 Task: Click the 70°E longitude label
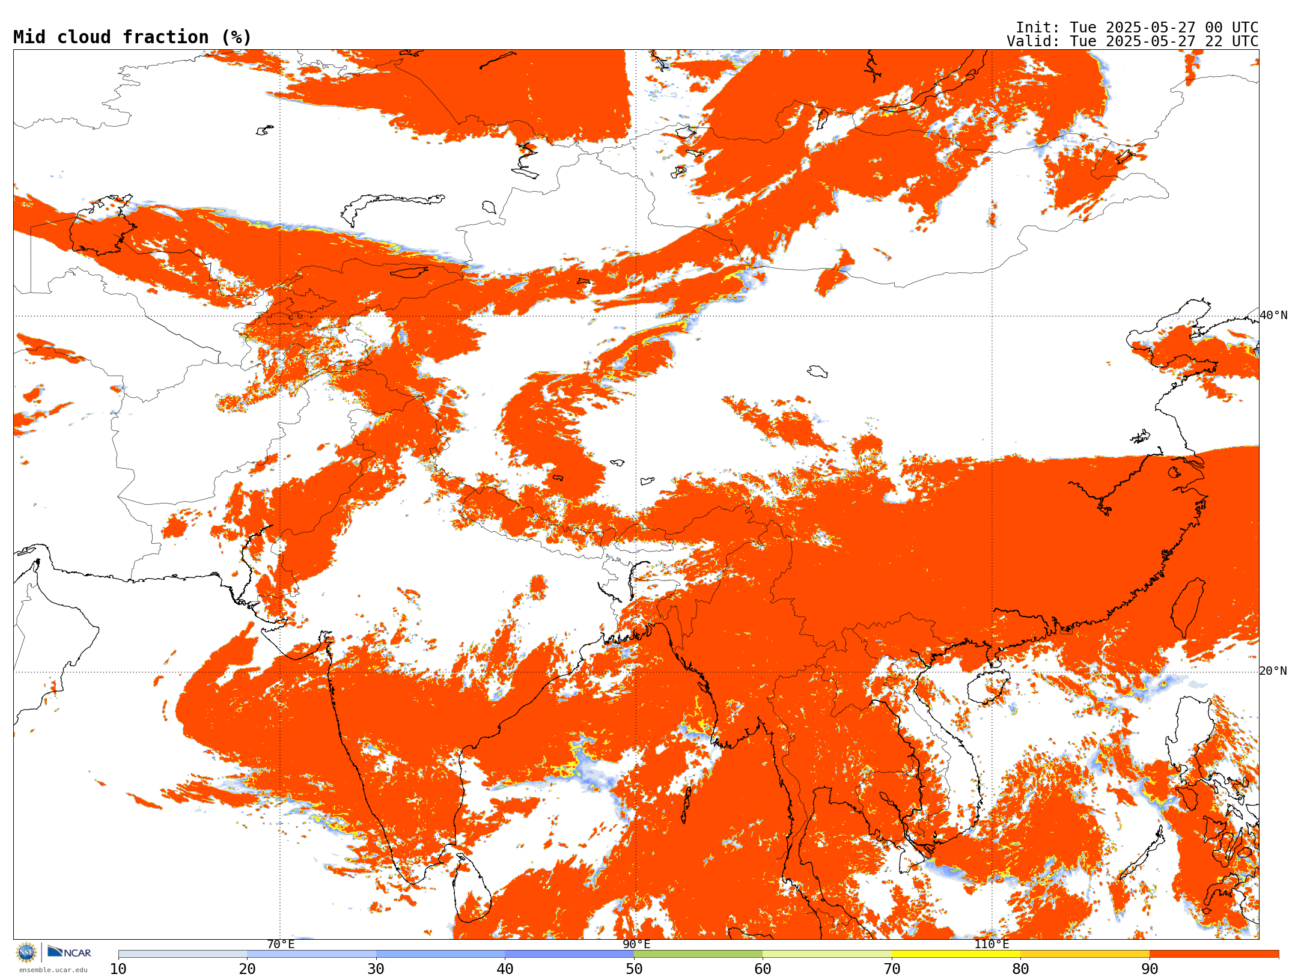(x=281, y=944)
